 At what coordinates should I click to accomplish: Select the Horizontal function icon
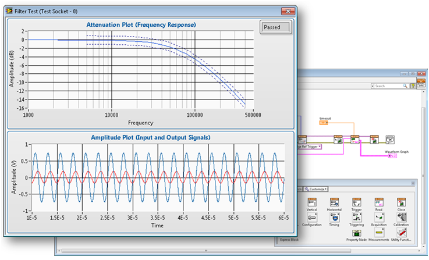(334, 202)
